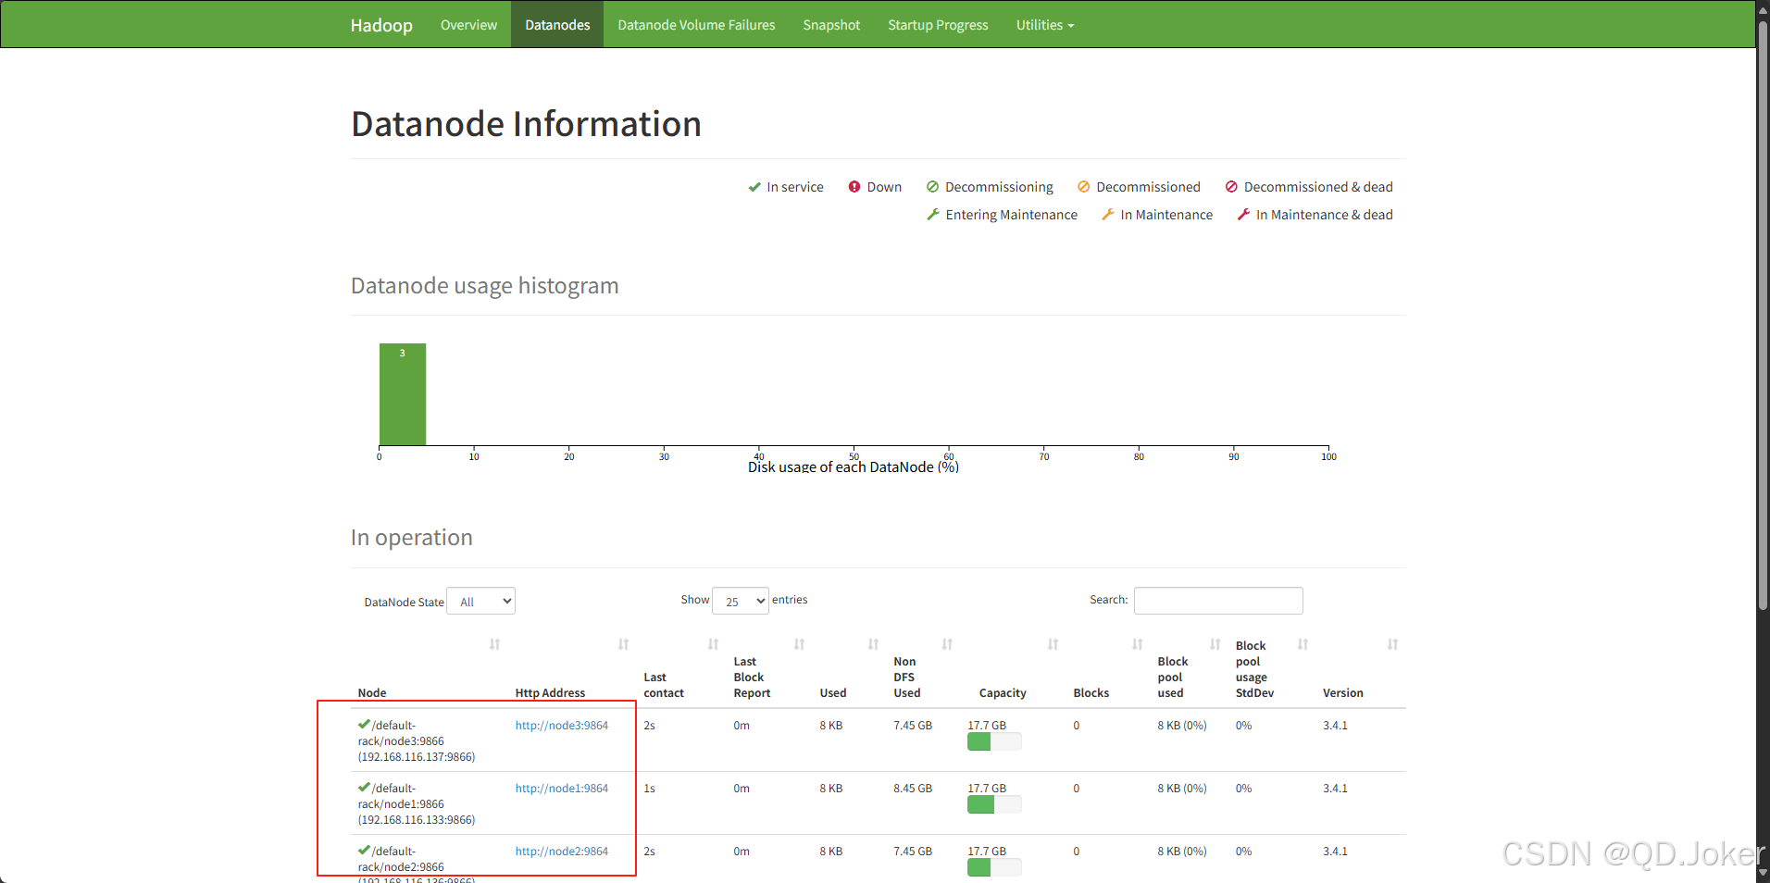Image resolution: width=1770 pixels, height=883 pixels.
Task: Click the Decommissioned & dead red legend icon
Action: (x=1231, y=187)
